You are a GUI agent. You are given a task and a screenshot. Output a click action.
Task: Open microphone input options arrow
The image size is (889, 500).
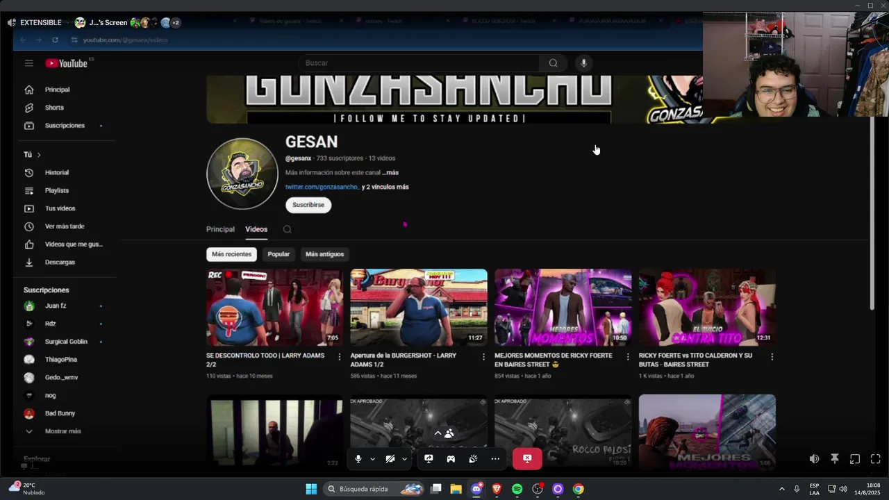tap(372, 459)
